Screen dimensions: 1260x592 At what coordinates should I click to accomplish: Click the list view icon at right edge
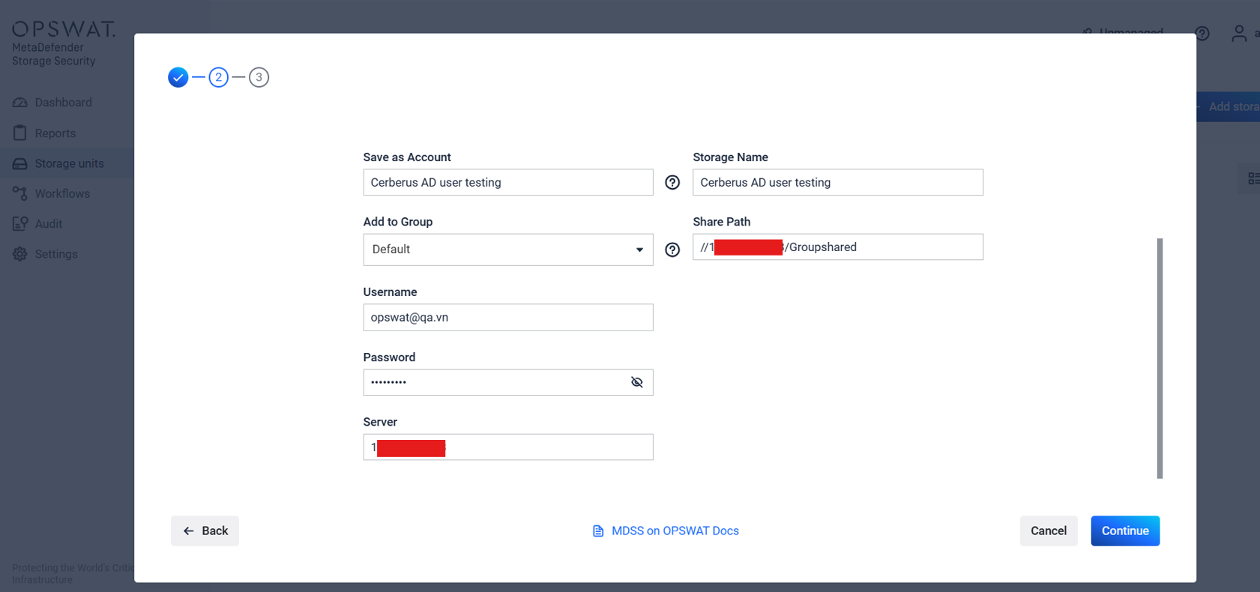1253,178
